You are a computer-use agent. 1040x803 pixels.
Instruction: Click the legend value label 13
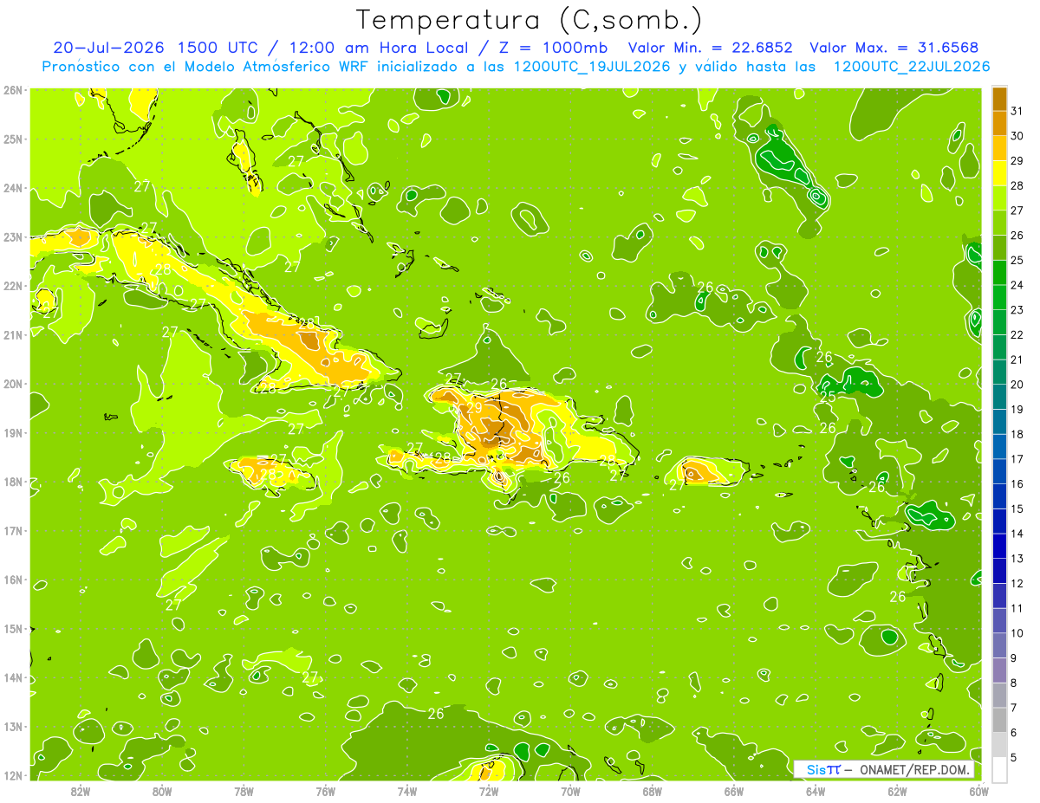pos(1017,559)
